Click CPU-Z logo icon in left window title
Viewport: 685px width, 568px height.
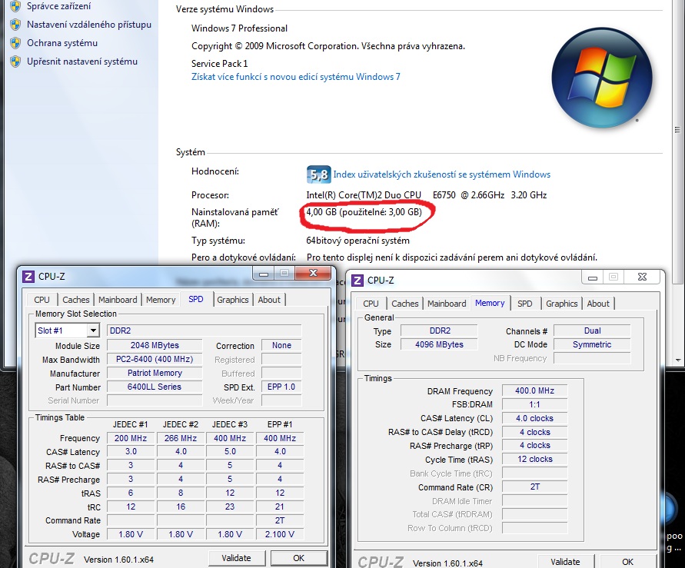click(x=28, y=277)
